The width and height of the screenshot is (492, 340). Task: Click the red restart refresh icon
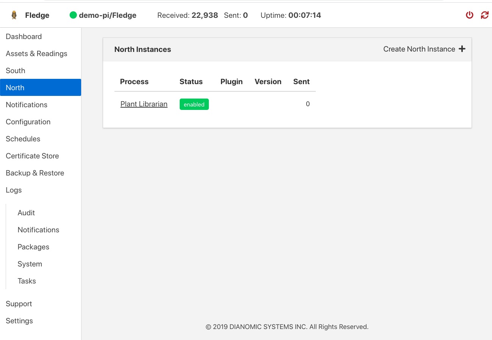point(484,15)
